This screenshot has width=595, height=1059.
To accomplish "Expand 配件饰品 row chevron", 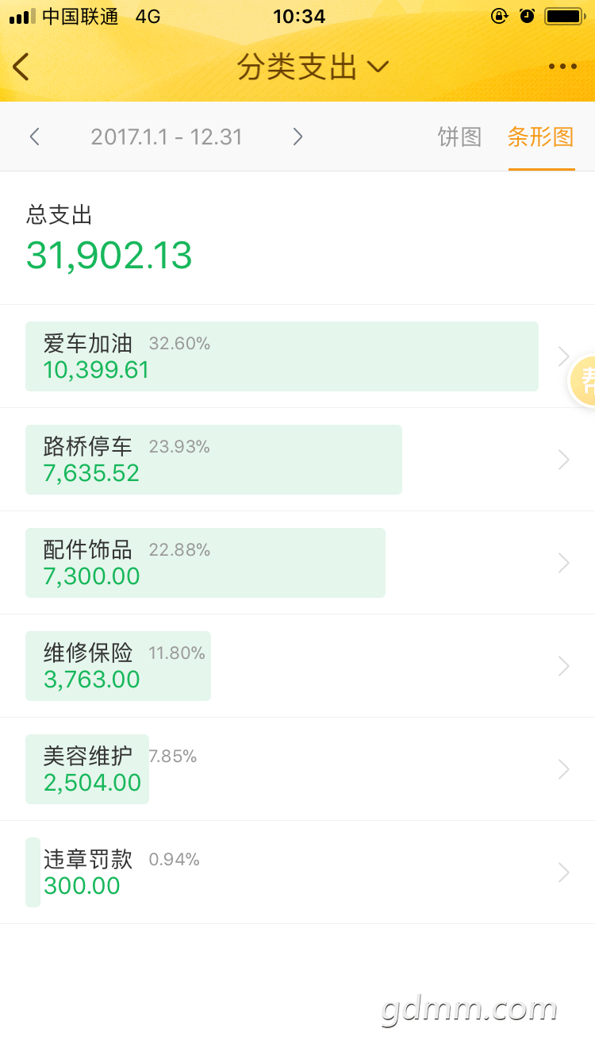I will point(564,563).
